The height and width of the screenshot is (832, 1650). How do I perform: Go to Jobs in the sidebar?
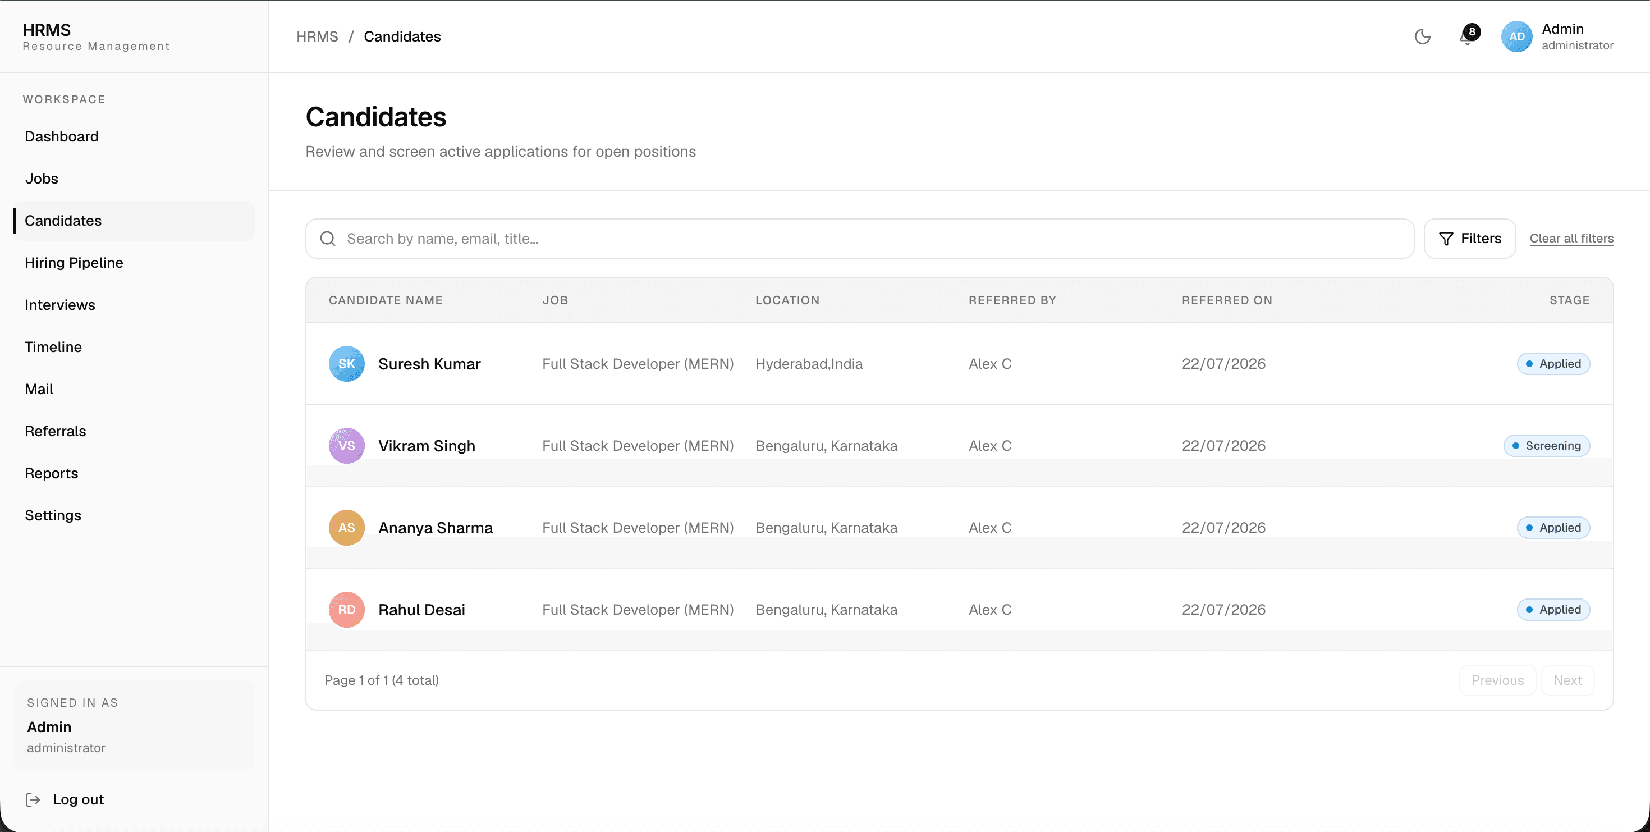135,179
